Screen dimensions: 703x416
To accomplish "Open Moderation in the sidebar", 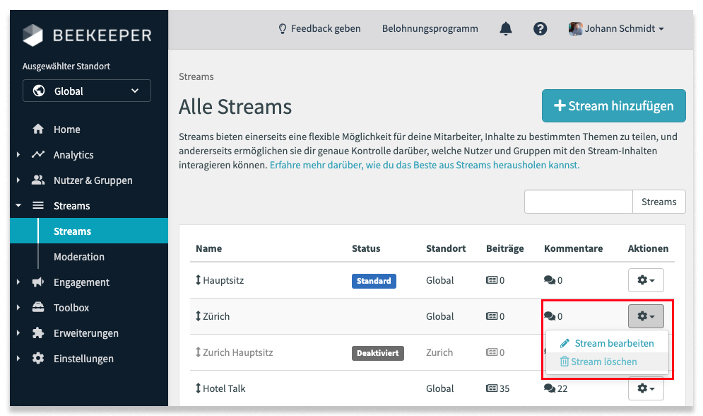I will (79, 257).
